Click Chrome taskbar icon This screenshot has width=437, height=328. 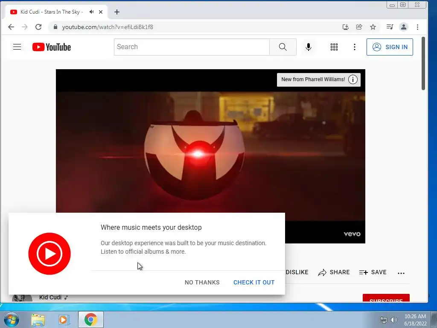click(91, 319)
